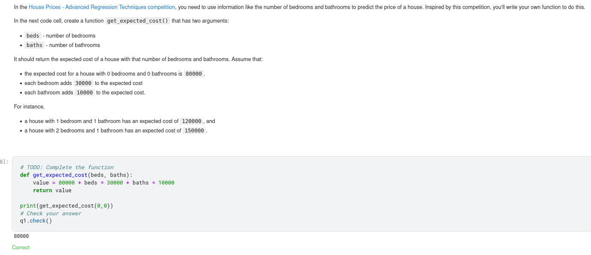The image size is (591, 255).
Task: Select the code cell via its prompt number
Action: click(x=4, y=162)
